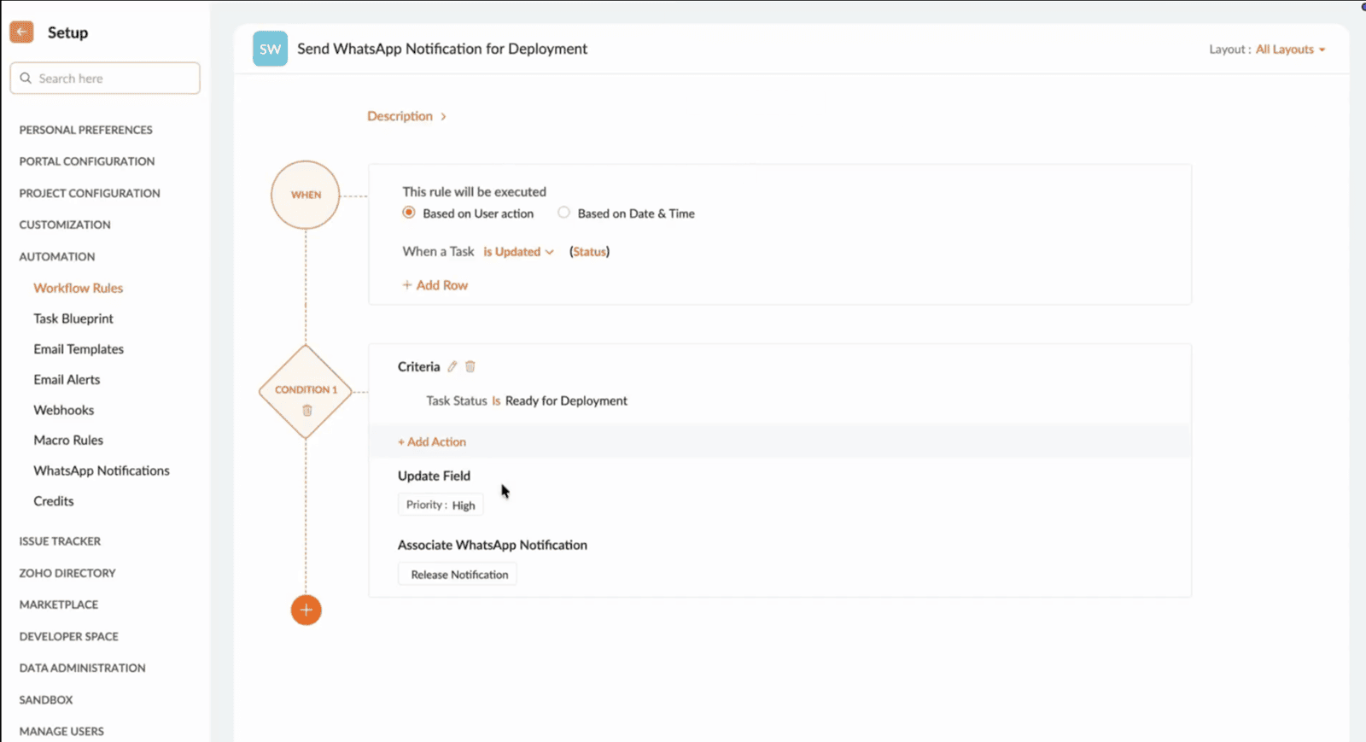The height and width of the screenshot is (742, 1366).
Task: Open the Release Notification item
Action: click(x=458, y=575)
